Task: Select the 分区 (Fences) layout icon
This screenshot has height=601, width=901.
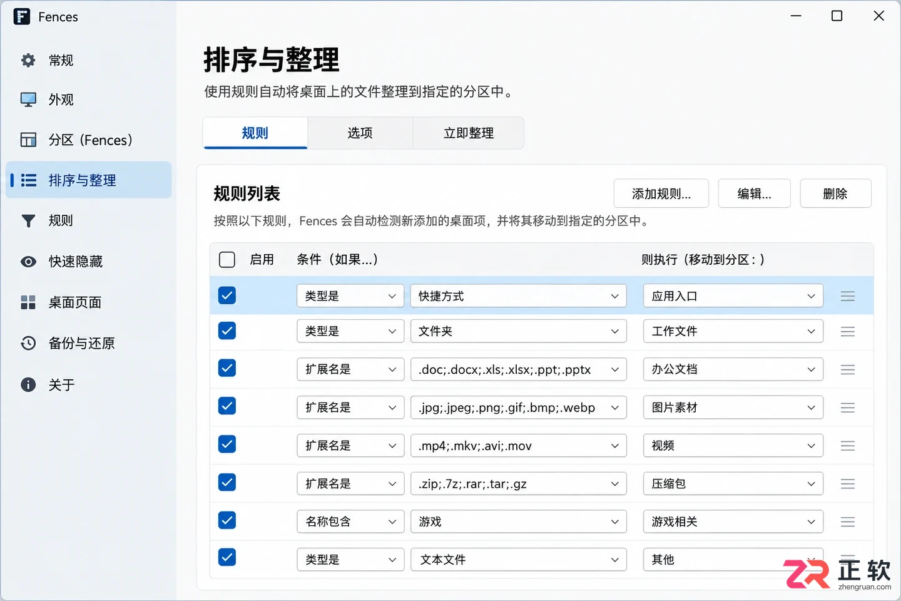Action: pos(28,140)
